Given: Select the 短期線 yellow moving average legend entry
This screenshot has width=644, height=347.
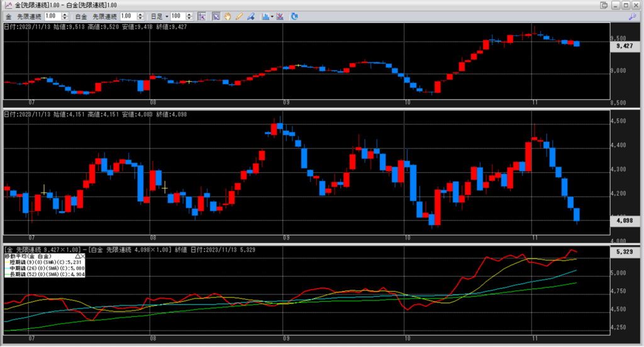Looking at the screenshot, I should click(x=44, y=262).
